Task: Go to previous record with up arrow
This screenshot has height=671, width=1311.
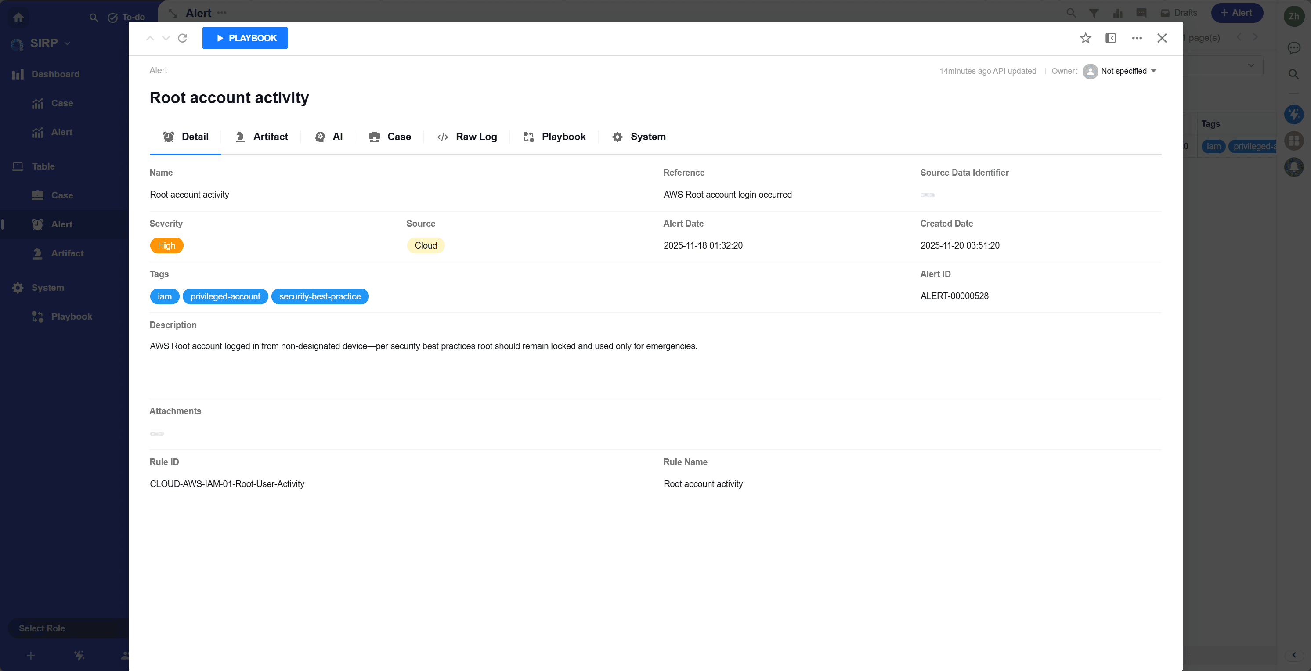Action: (x=150, y=38)
